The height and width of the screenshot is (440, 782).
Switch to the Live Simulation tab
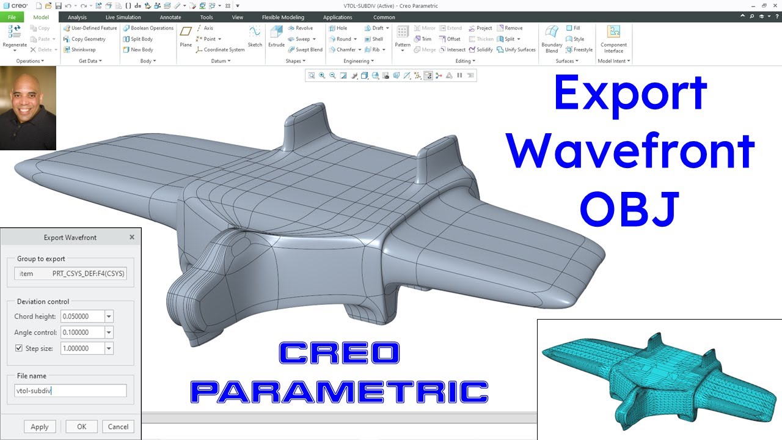tap(123, 17)
